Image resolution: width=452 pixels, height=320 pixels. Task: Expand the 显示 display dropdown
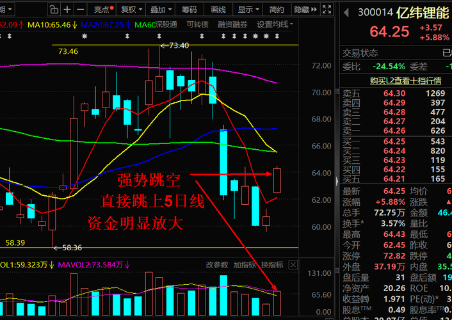click(x=248, y=10)
